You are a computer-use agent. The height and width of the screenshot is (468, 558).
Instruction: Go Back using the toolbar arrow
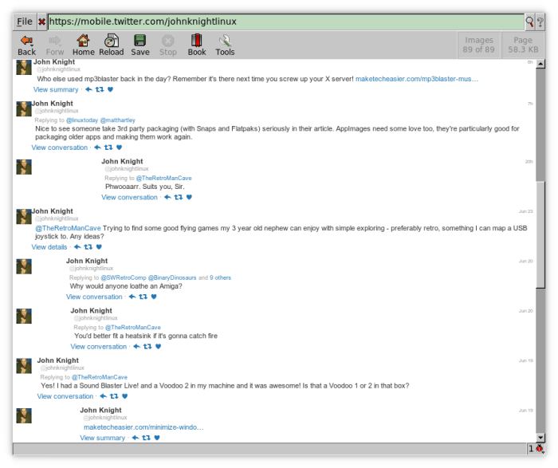click(x=26, y=45)
